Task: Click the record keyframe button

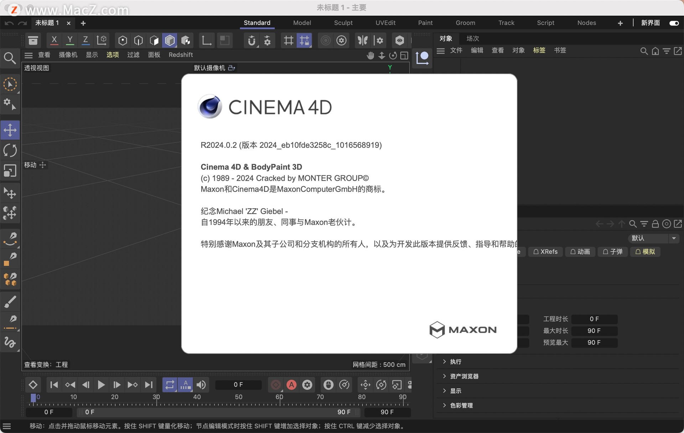Action: pyautogui.click(x=276, y=385)
